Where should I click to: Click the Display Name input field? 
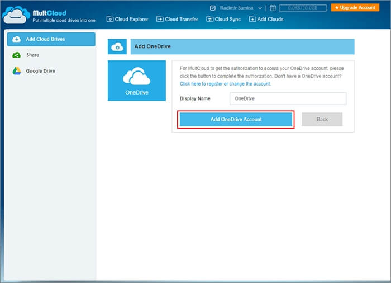coord(288,98)
